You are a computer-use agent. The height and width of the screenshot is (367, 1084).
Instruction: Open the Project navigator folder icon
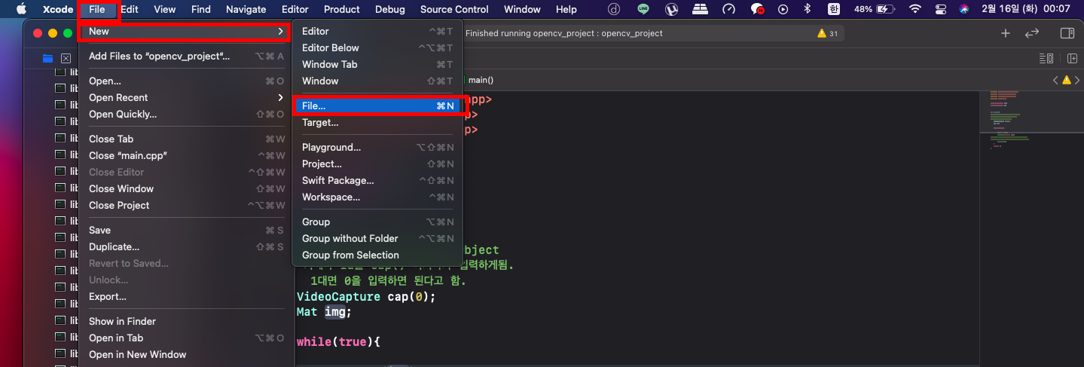(x=48, y=58)
